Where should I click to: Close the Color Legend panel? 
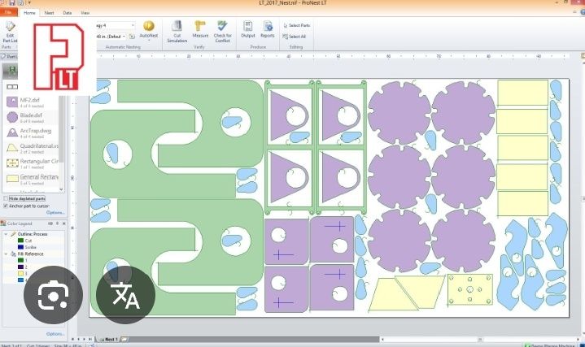pos(63,223)
